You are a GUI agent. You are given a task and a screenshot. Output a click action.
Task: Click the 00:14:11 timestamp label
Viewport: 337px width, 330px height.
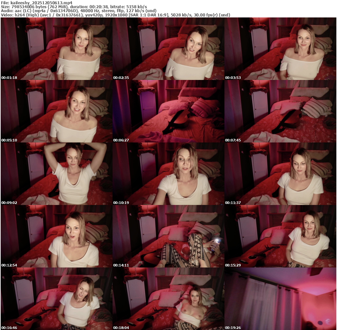[121, 265]
